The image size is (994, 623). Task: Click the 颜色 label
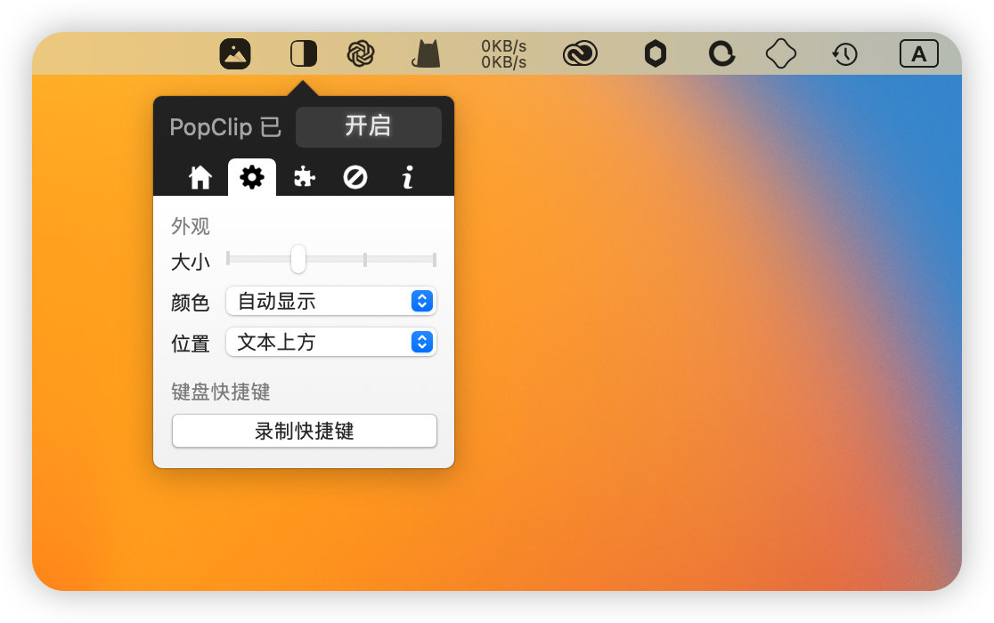191,303
